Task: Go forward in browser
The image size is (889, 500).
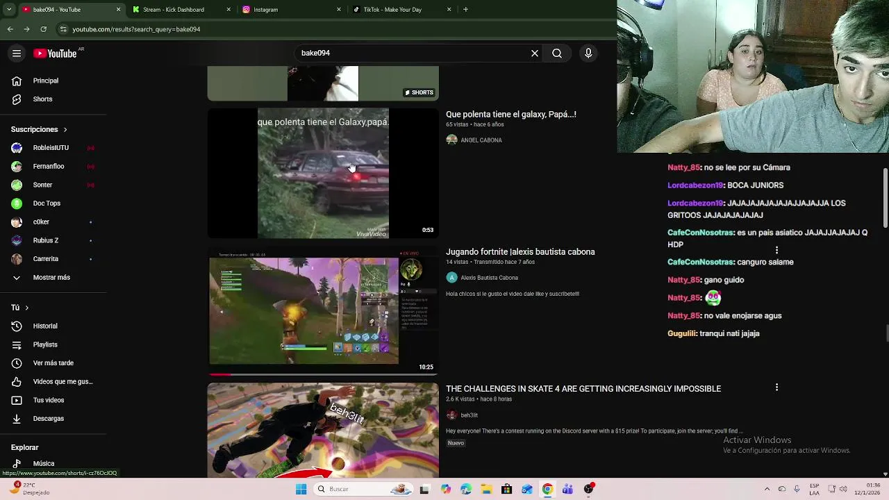Action: [26, 29]
